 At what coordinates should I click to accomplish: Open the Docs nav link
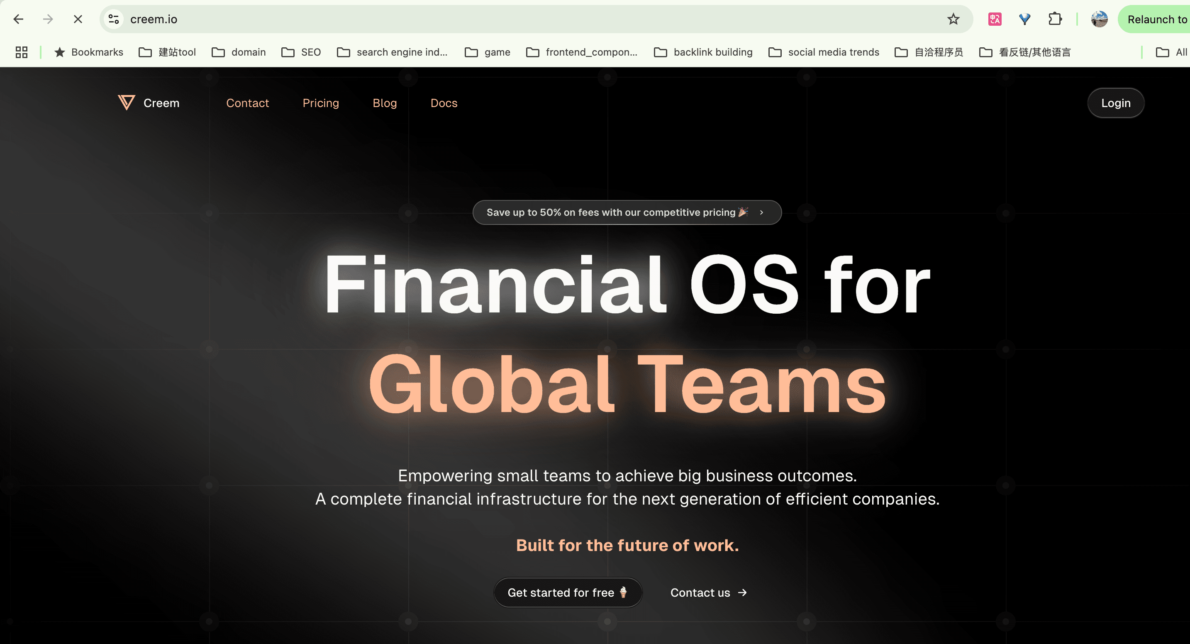(444, 103)
